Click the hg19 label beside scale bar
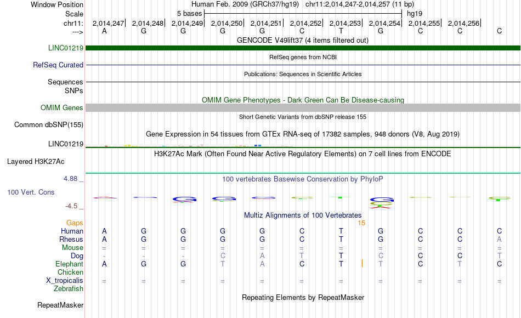This screenshot has height=318, width=521. (x=415, y=14)
